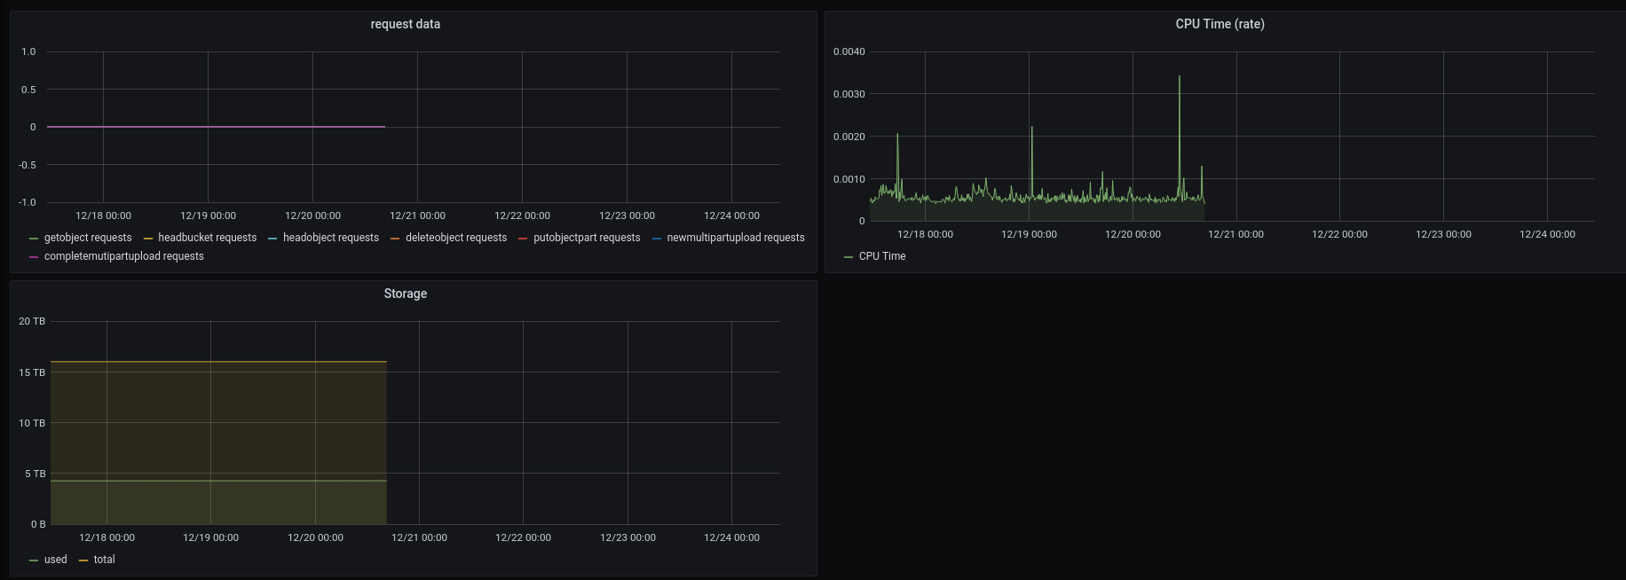
Task: Click 12/18 00:00 label on CPU Time axis
Action: click(x=925, y=234)
